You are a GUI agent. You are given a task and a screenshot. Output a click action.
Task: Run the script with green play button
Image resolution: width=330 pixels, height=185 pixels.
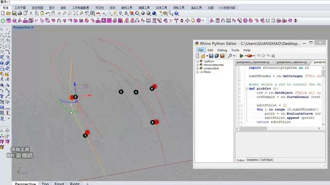241,56
